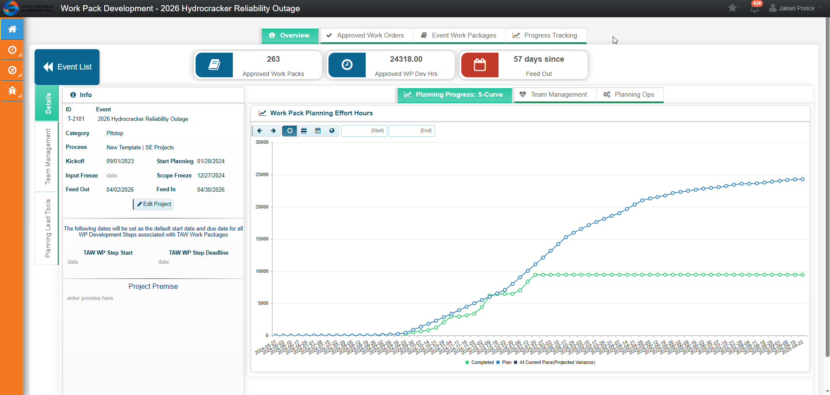Open the clock icon in left sidebar
The width and height of the screenshot is (830, 395).
point(12,50)
